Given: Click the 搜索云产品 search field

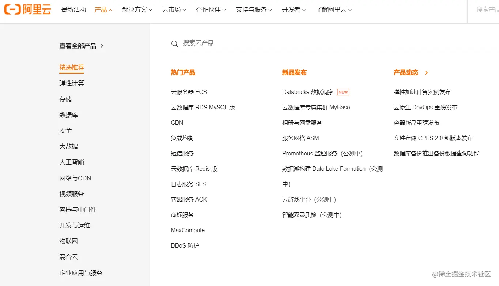Looking at the screenshot, I should point(334,44).
